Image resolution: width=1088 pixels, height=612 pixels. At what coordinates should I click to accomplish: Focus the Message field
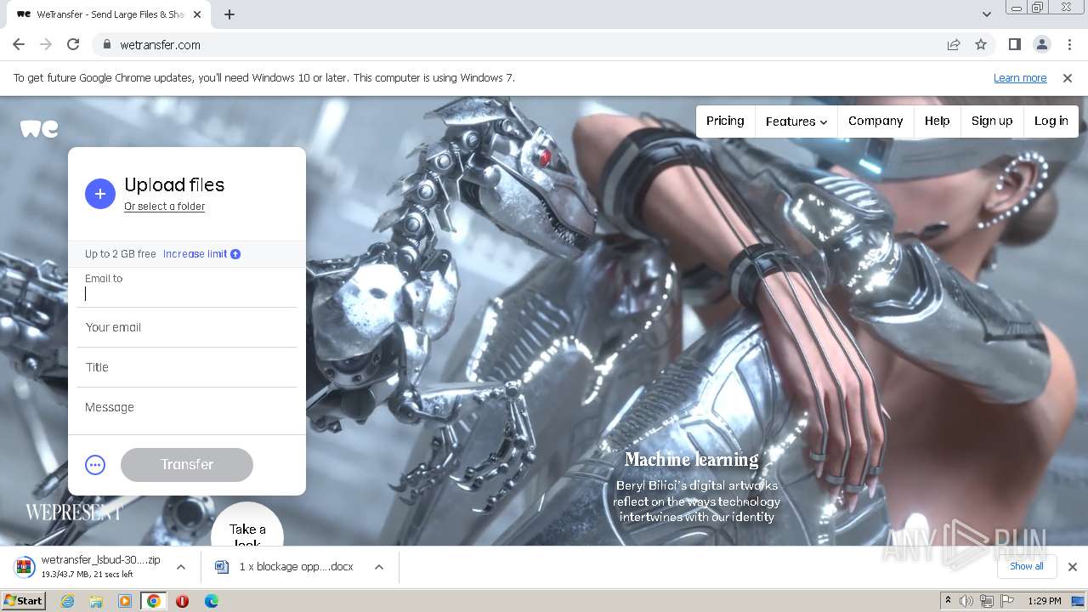pos(187,408)
